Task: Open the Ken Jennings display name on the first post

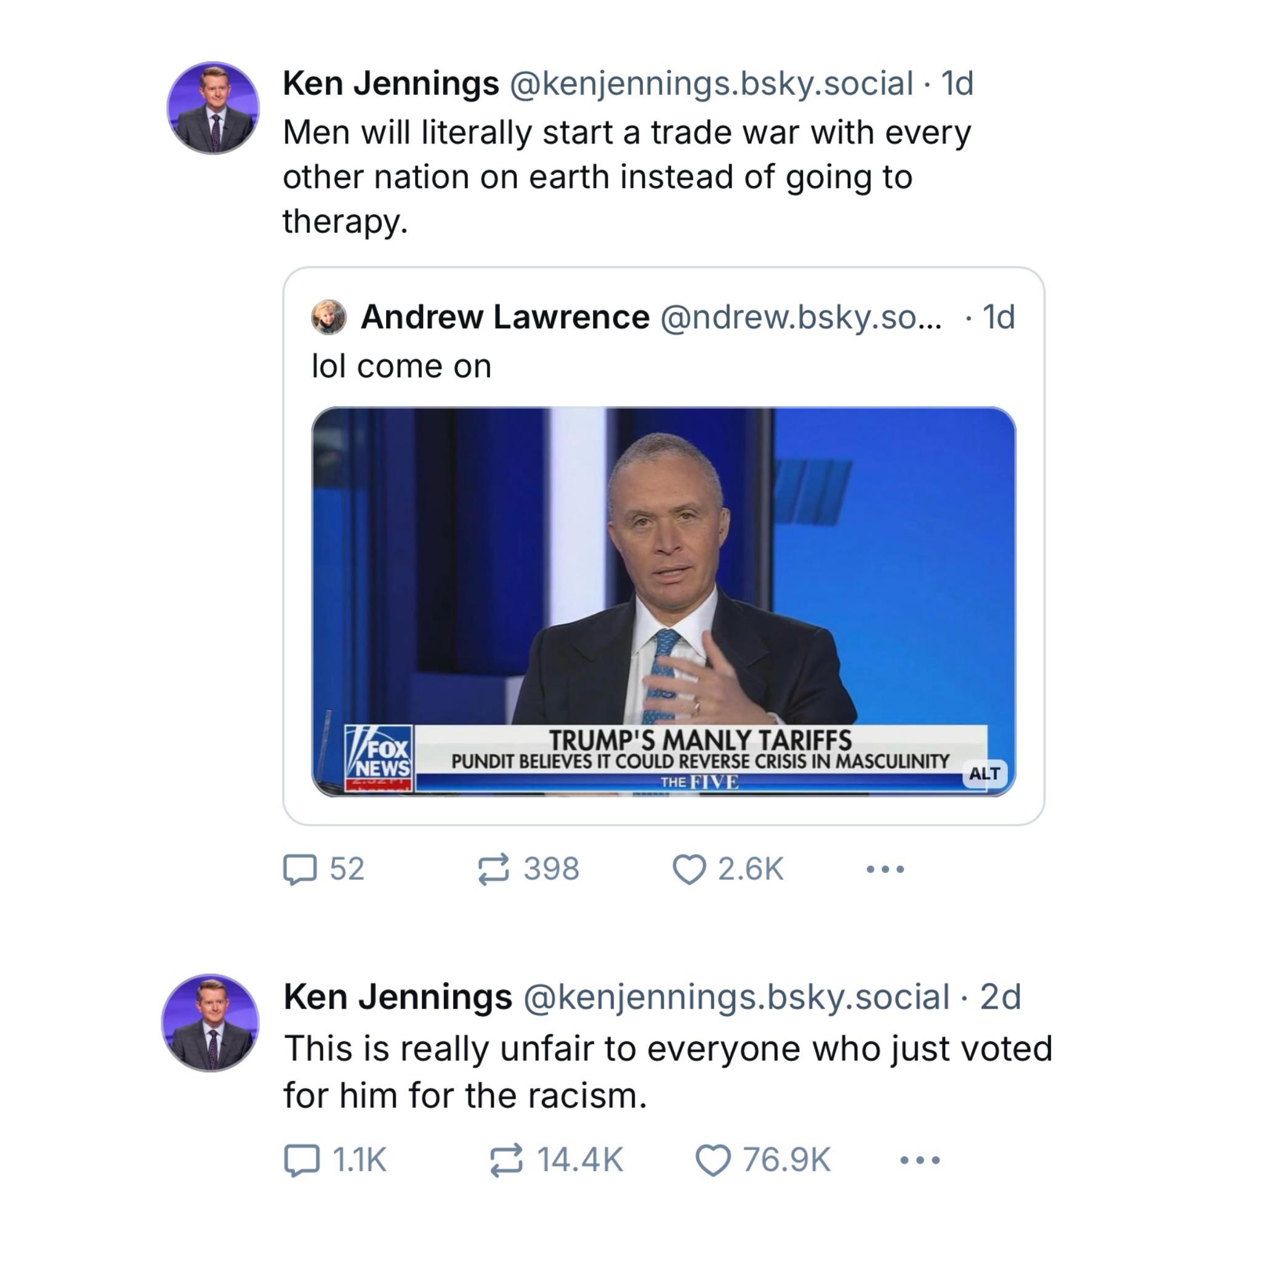Action: [x=391, y=84]
